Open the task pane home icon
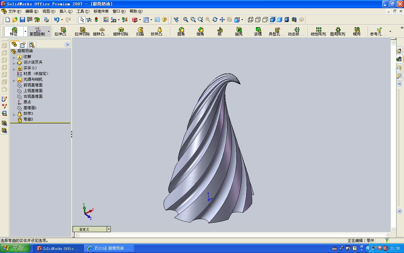This screenshot has width=404, height=253. [399, 51]
